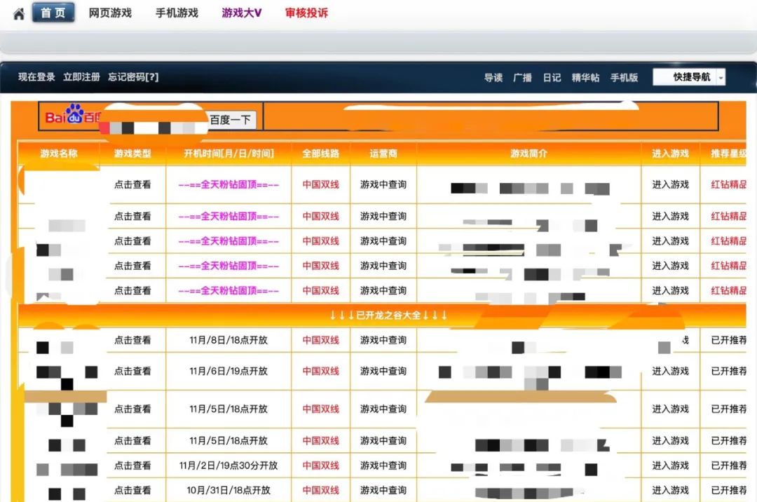Open the 精华帖 section
757x502 pixels.
click(587, 77)
